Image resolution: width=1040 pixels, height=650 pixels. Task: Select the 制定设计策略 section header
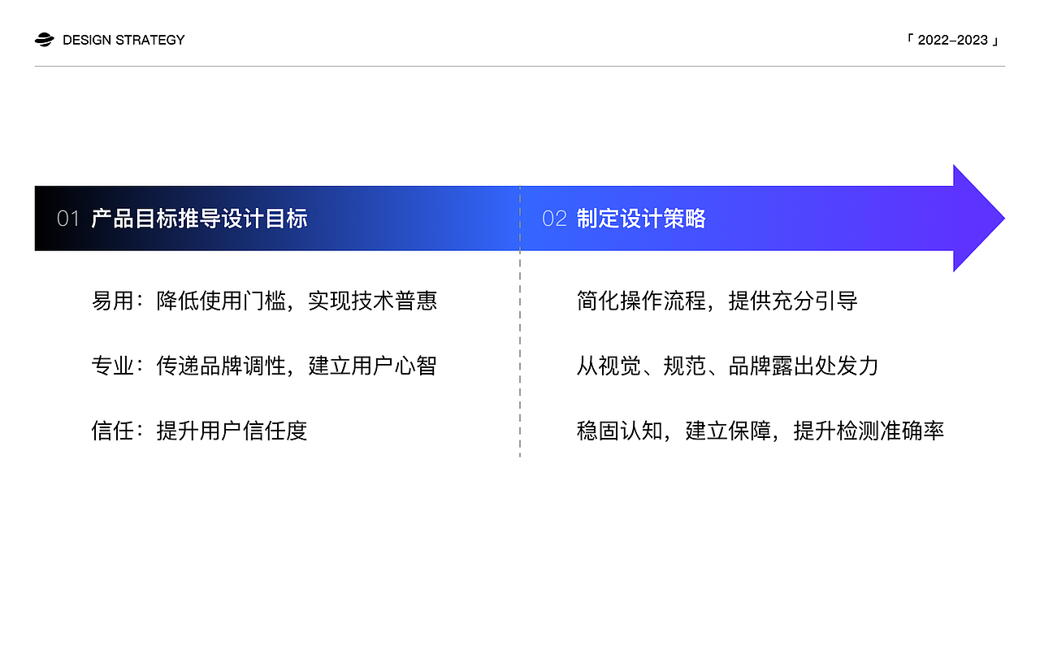(x=642, y=219)
